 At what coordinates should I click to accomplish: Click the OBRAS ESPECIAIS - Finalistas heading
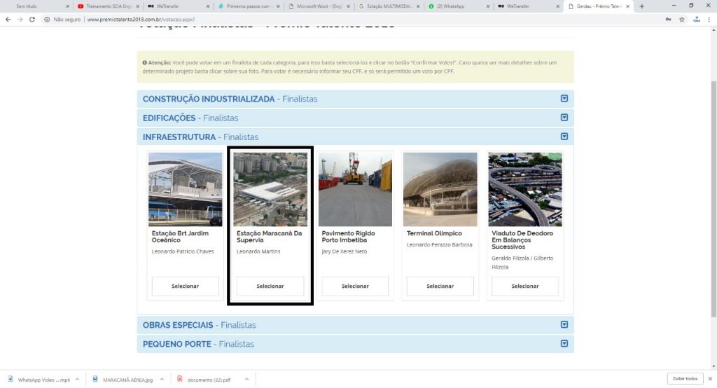click(x=200, y=325)
